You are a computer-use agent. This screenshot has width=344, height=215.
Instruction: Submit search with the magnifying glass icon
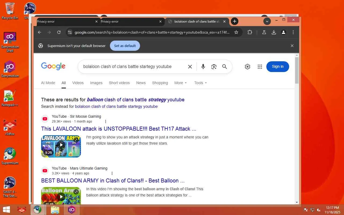pos(225,67)
